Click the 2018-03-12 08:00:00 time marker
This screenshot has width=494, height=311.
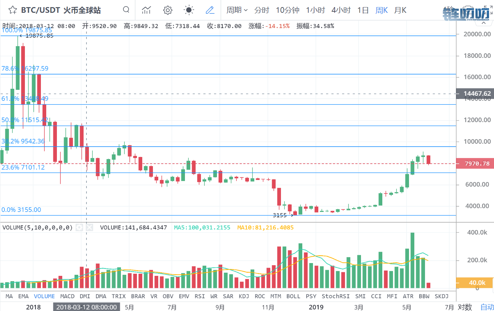pyautogui.click(x=86, y=307)
